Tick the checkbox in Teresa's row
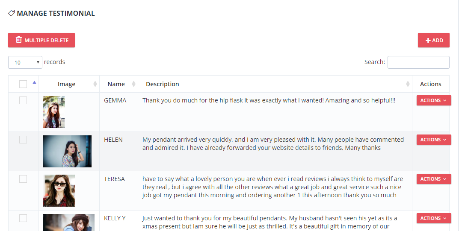This screenshot has width=459, height=231. [x=23, y=179]
